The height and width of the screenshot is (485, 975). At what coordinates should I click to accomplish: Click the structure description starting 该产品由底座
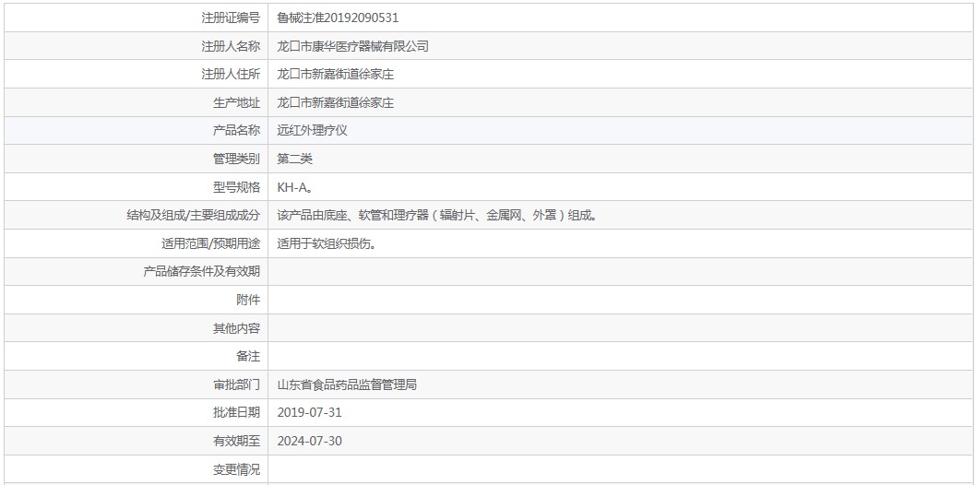coord(438,215)
